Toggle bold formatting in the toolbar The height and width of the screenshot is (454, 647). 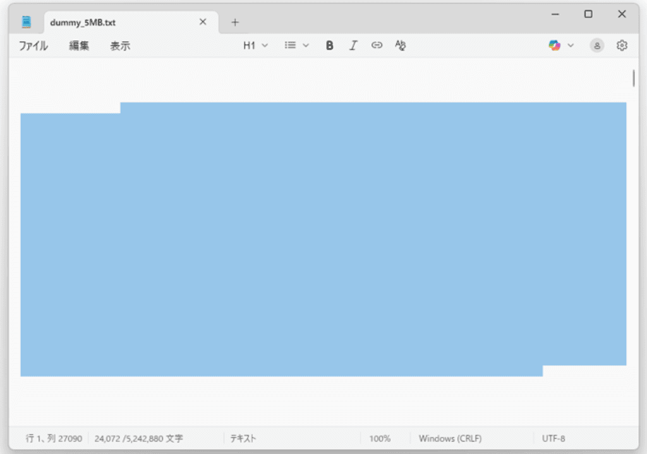(329, 45)
